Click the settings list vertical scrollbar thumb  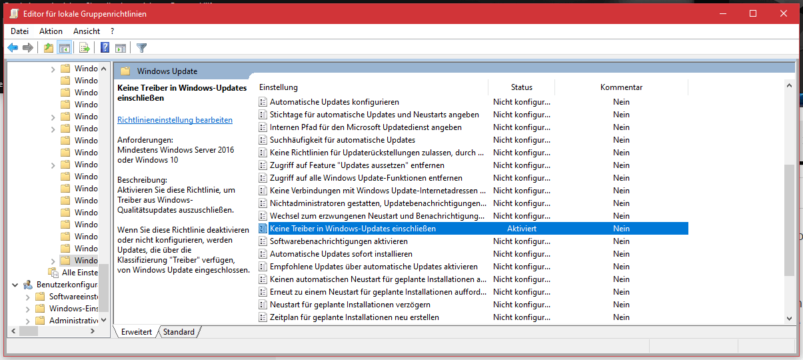point(789,220)
